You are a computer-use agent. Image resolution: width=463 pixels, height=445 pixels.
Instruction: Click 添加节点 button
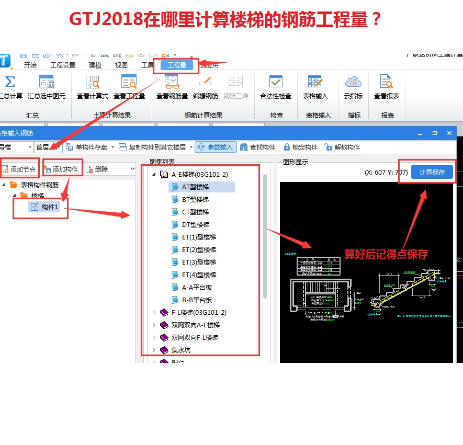19,169
